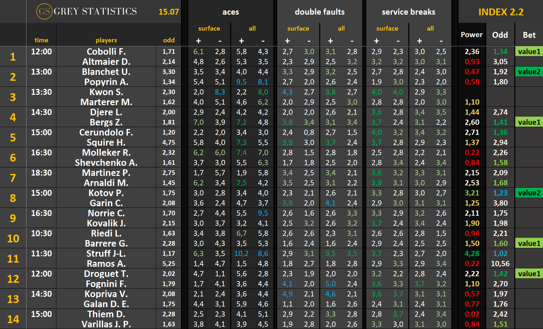Click the Bet column header
Screen dimensions: 543x329
[x=529, y=35]
